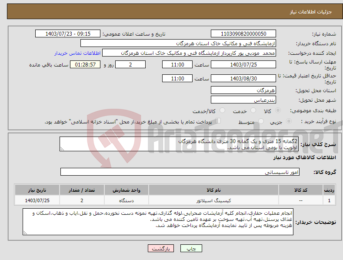Click the remaining days field showing 2

[130, 64]
